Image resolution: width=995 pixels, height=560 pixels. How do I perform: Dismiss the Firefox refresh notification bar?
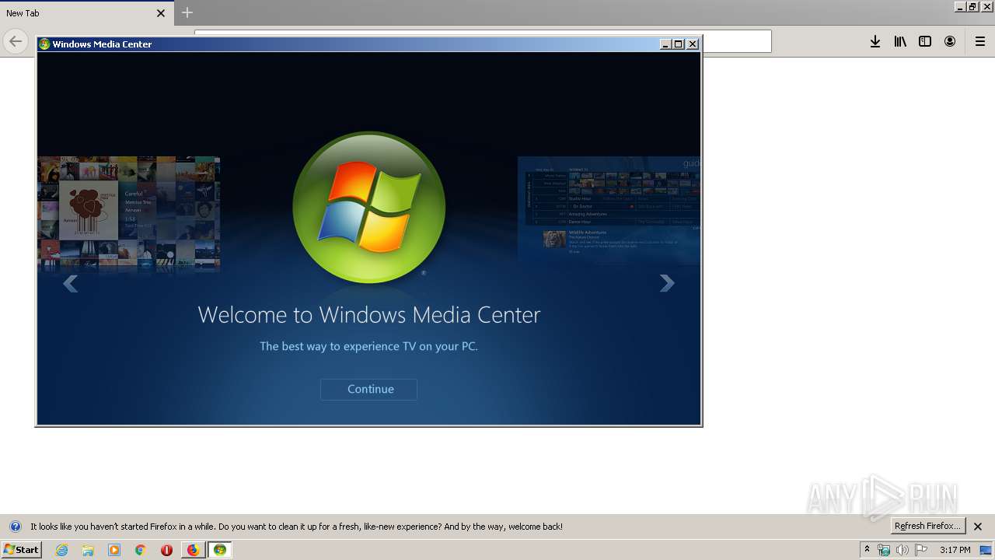point(978,527)
